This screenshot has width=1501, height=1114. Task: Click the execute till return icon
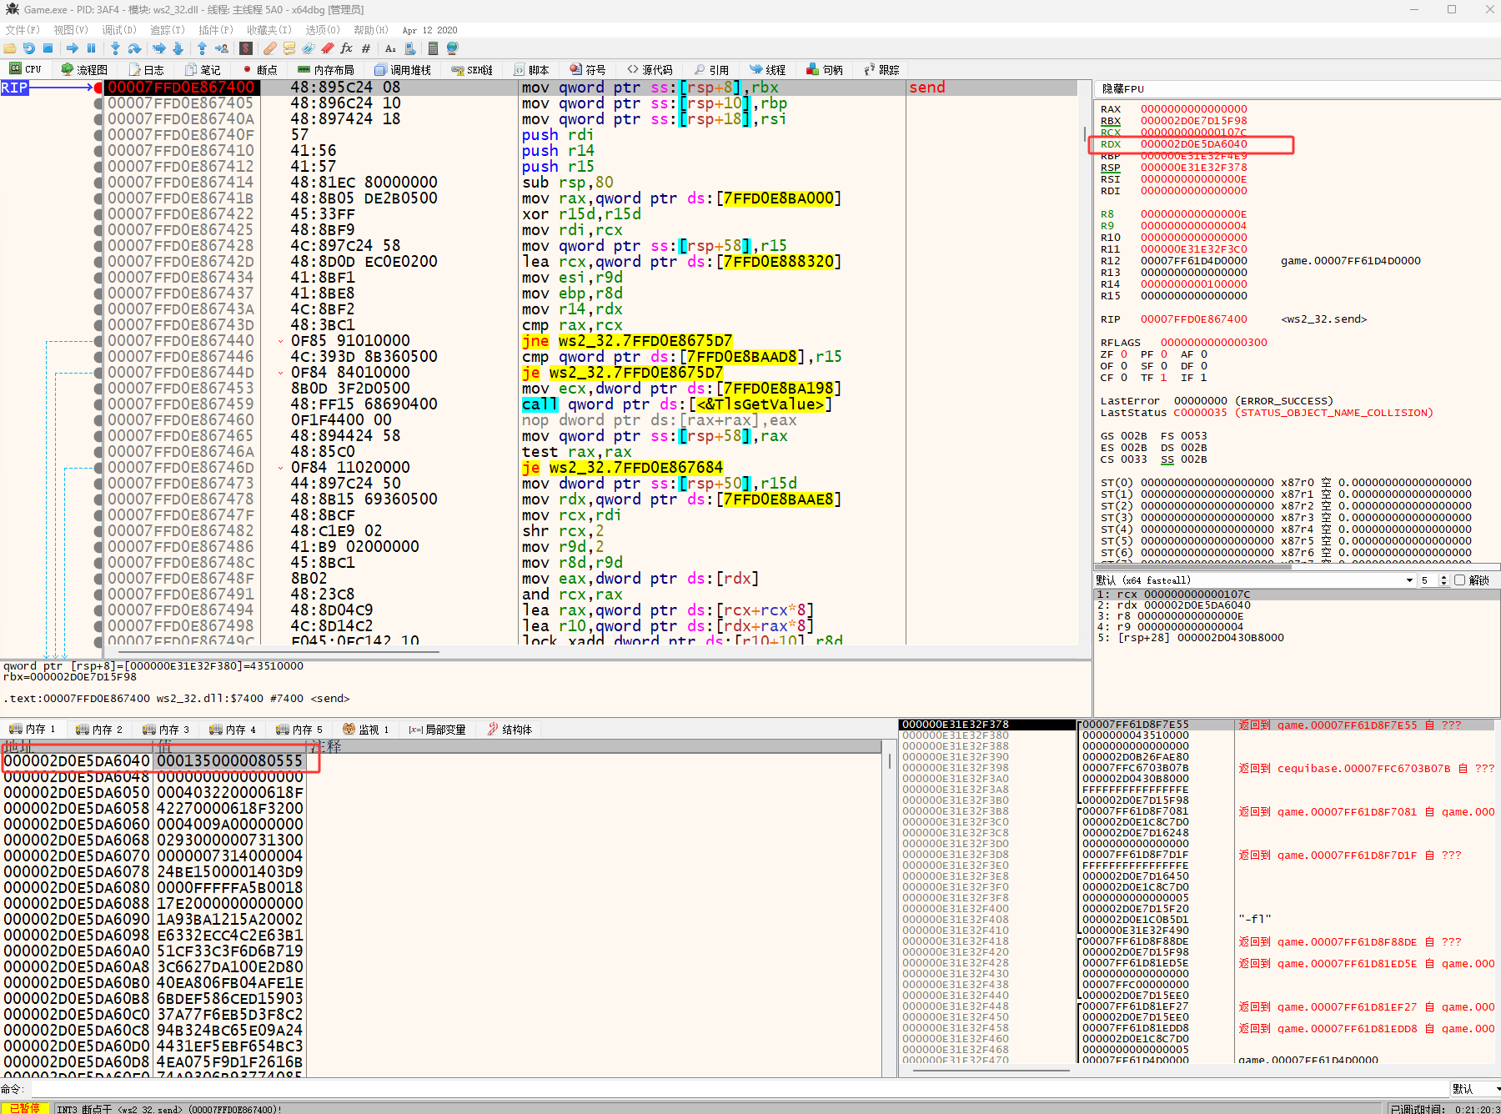pos(203,48)
